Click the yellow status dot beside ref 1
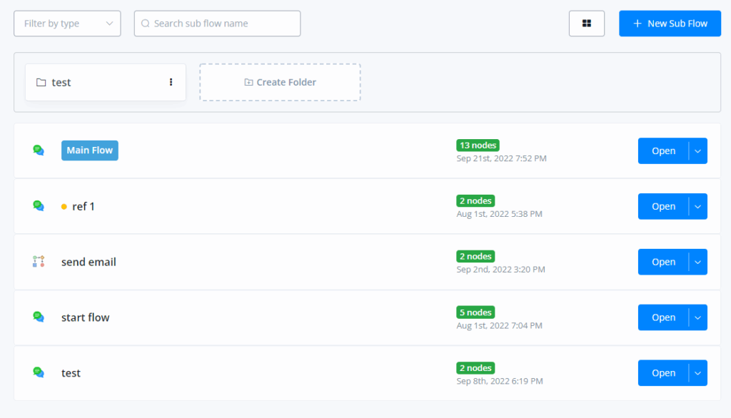 (x=64, y=207)
